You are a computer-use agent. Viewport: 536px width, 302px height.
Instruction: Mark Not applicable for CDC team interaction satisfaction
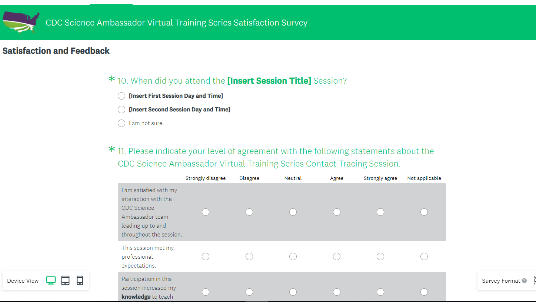click(x=424, y=212)
